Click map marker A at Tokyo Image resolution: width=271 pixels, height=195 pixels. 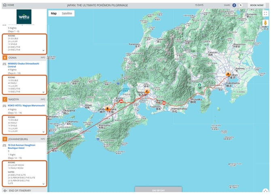pos(228,74)
